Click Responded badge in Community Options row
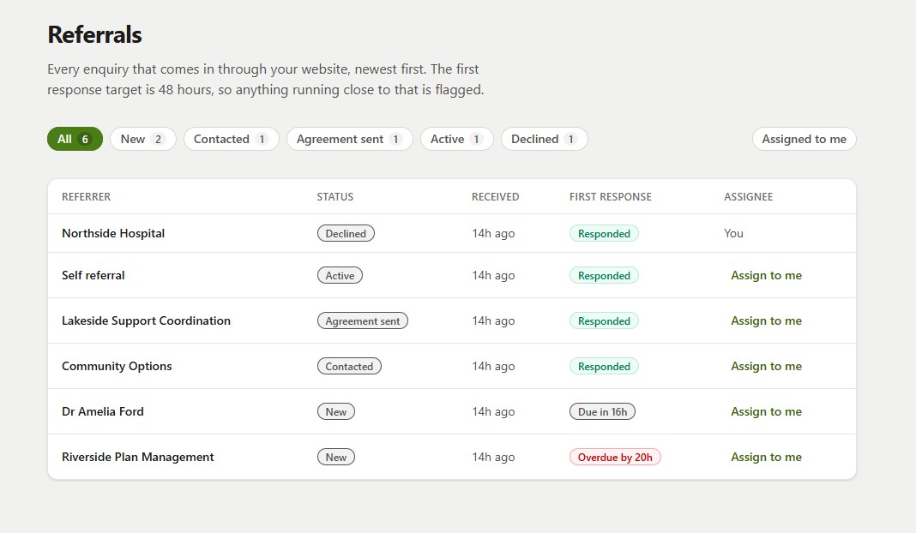The width and height of the screenshot is (916, 533). pos(604,367)
